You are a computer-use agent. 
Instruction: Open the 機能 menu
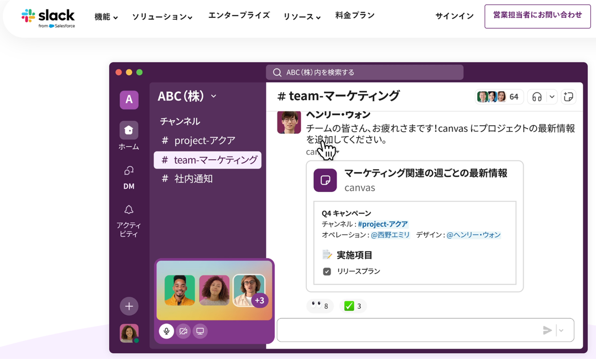point(105,15)
